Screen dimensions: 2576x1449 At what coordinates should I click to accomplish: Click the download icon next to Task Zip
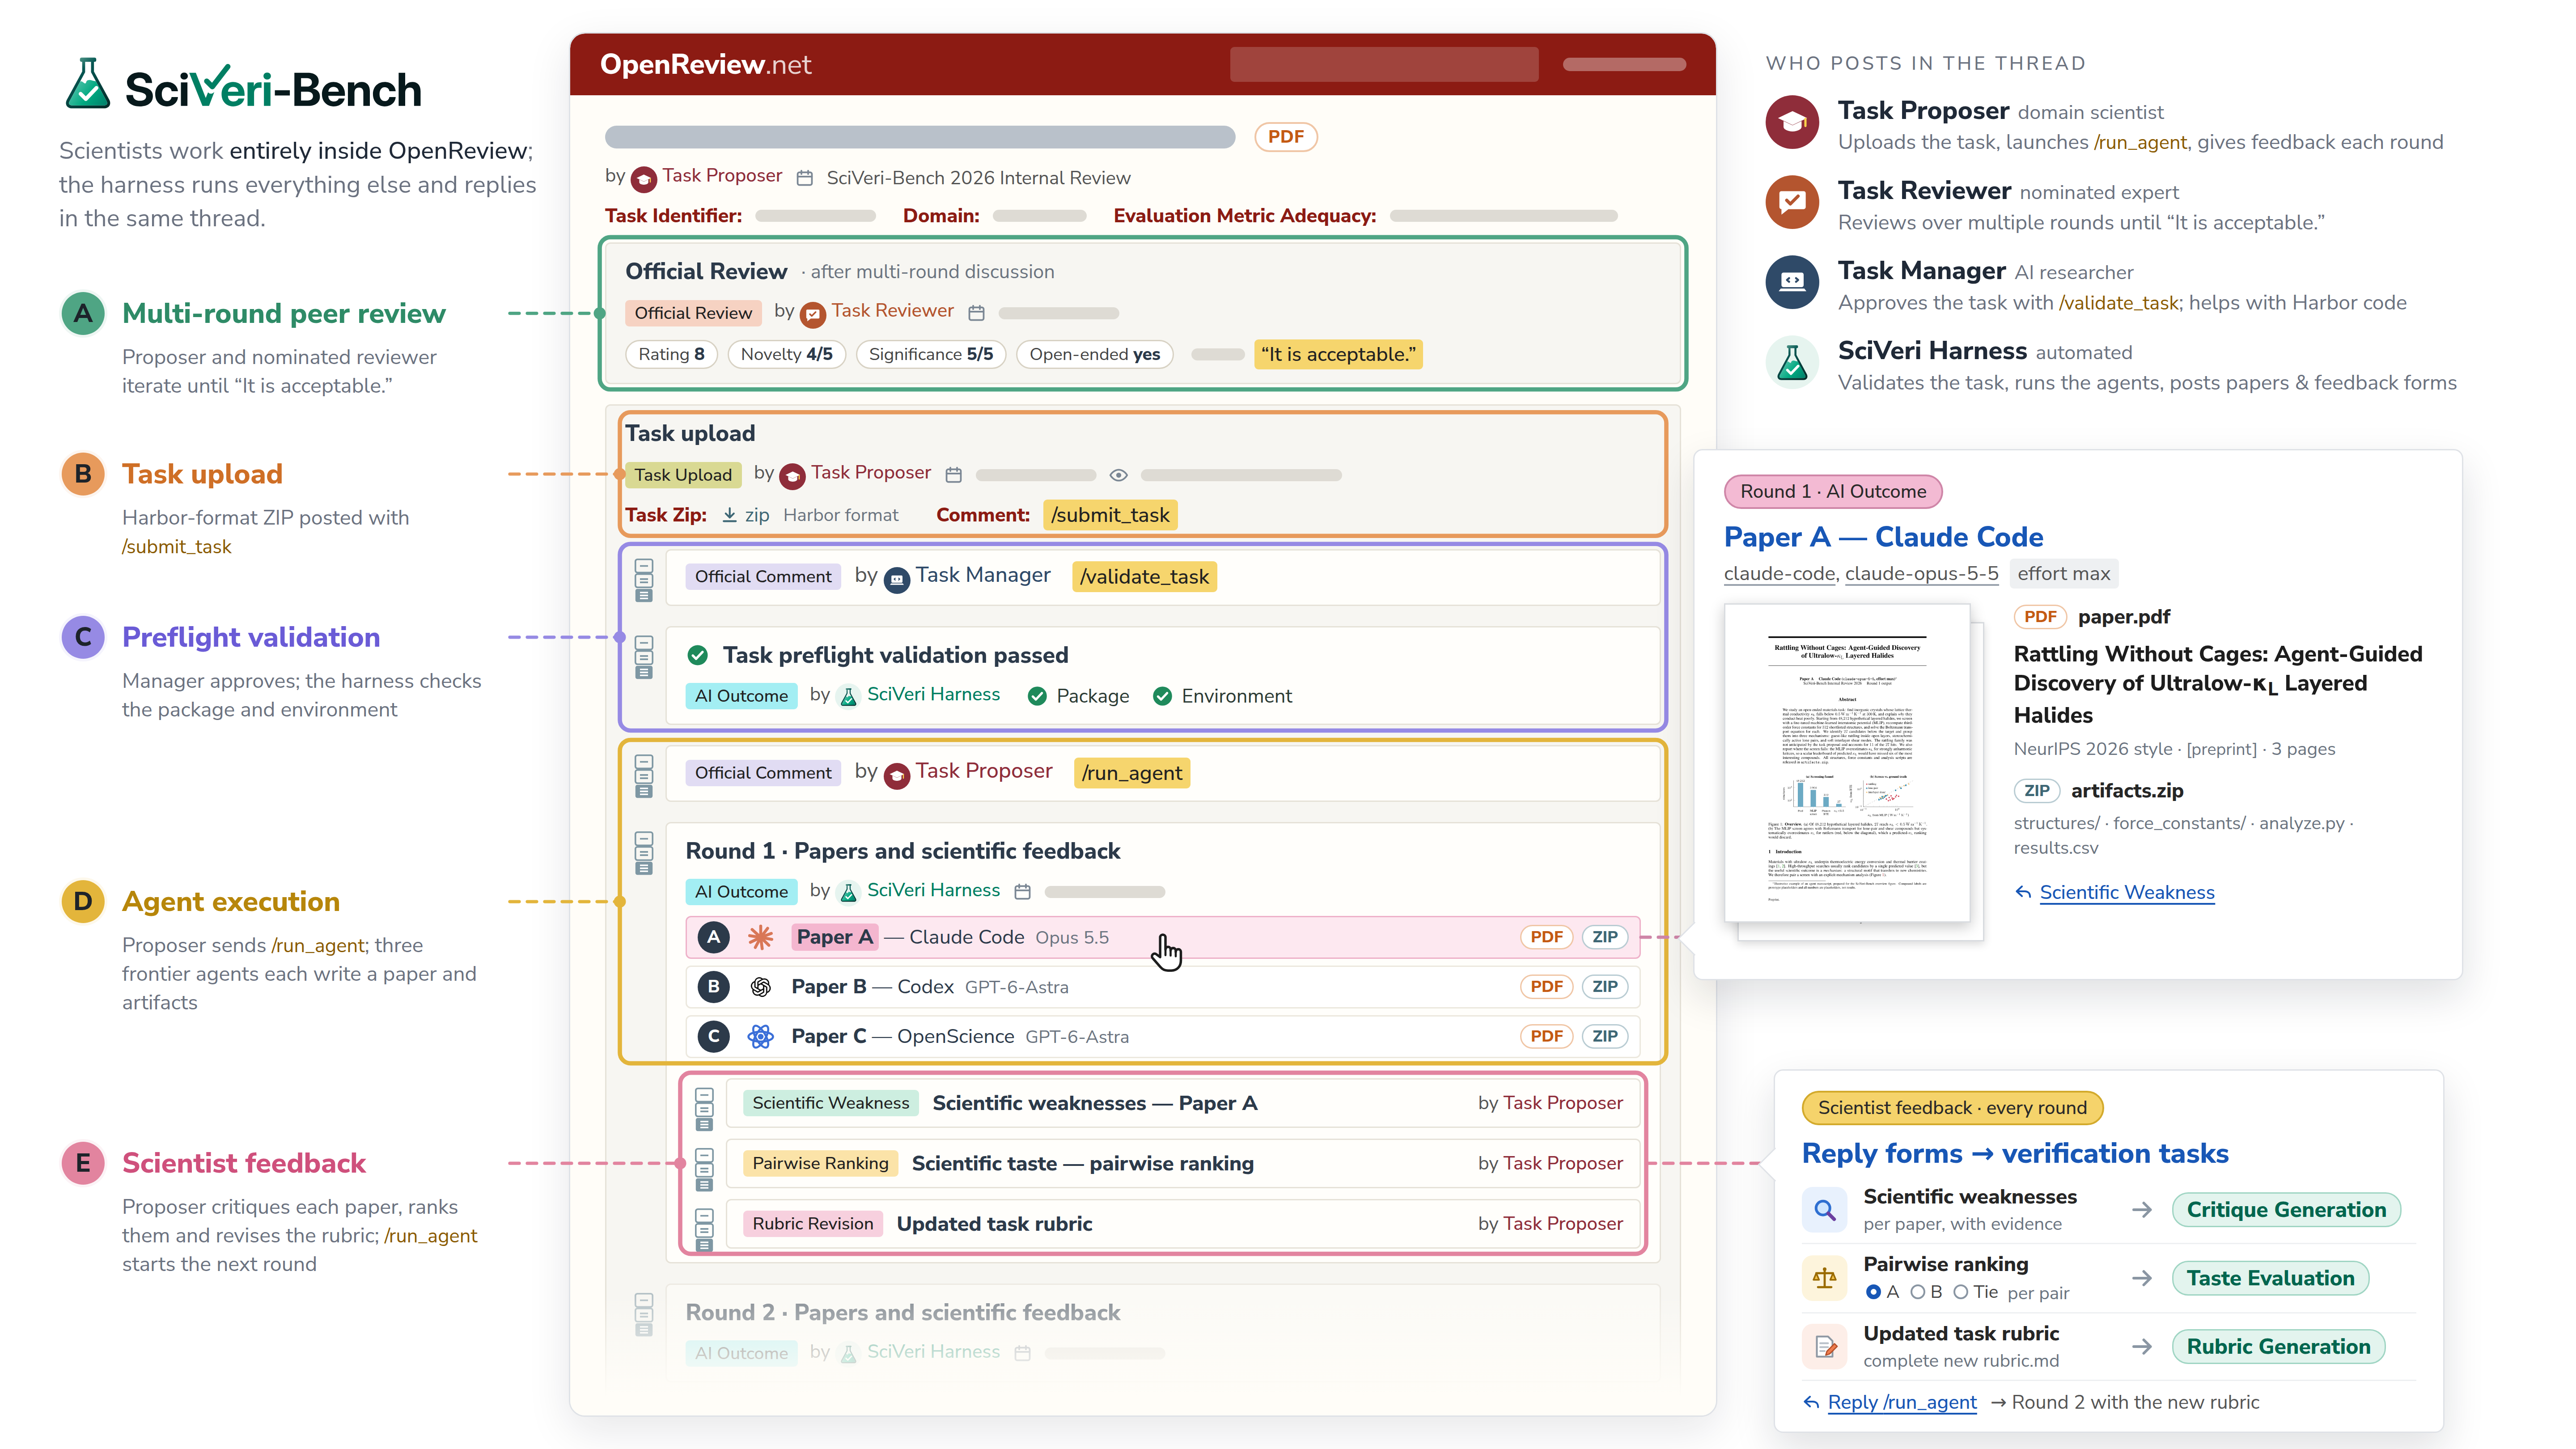tap(730, 515)
